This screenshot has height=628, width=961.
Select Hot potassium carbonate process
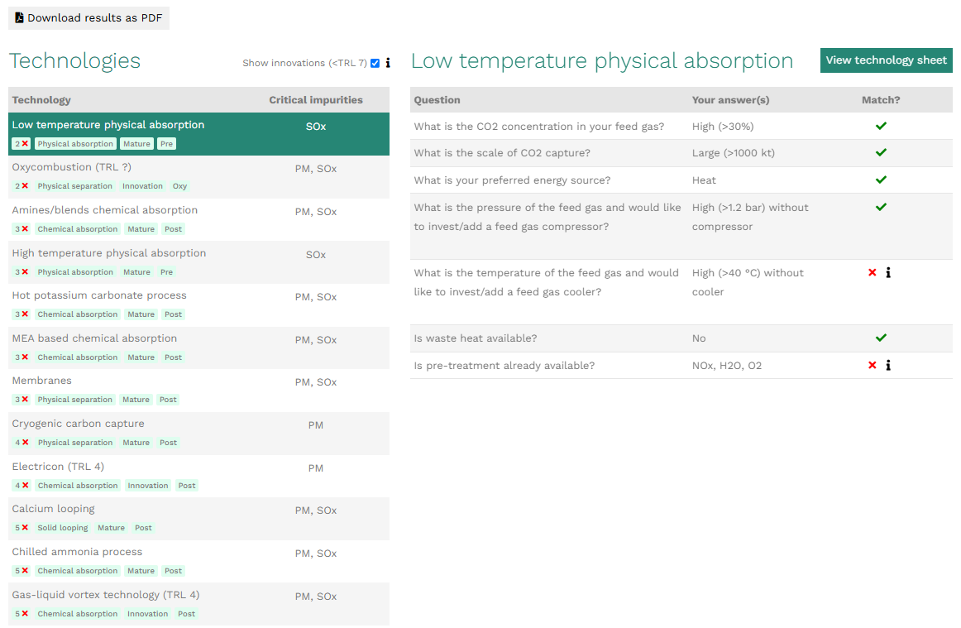[98, 295]
